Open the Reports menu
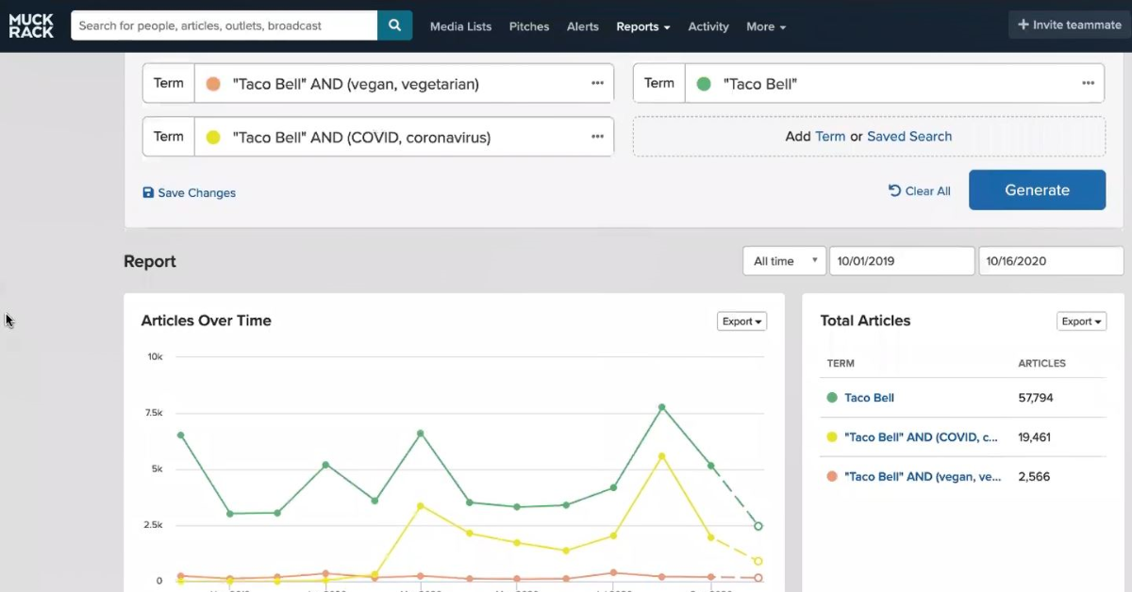This screenshot has height=592, width=1132. [642, 26]
